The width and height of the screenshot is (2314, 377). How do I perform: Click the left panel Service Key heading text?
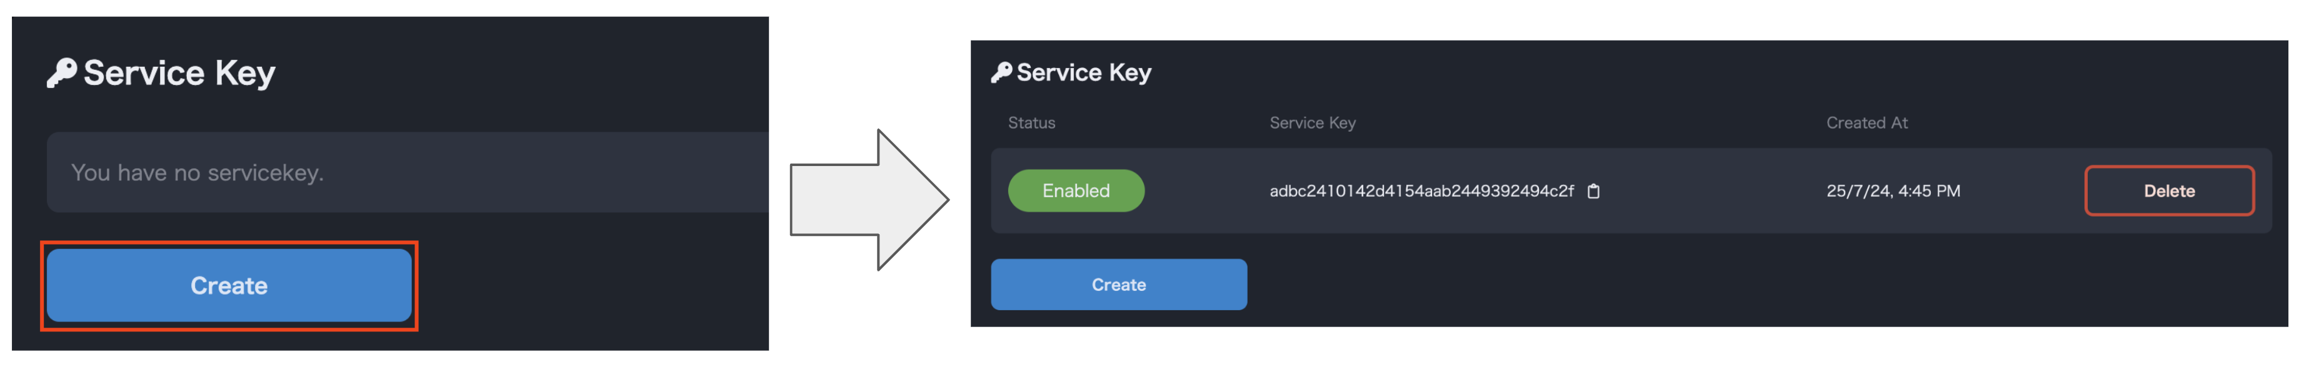[x=179, y=72]
